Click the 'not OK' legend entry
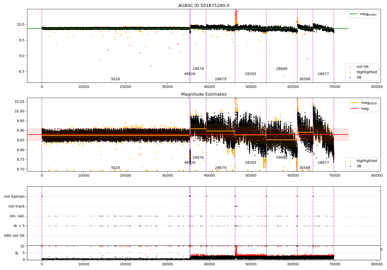Image resolution: width=387 pixels, height=270 pixels. (362, 67)
